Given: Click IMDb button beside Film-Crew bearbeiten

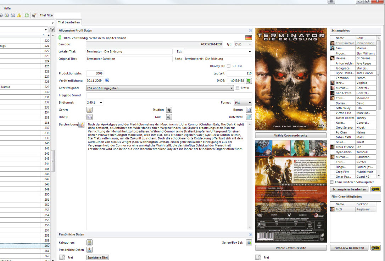Looking at the screenshot, I should pyautogui.click(x=375, y=248).
